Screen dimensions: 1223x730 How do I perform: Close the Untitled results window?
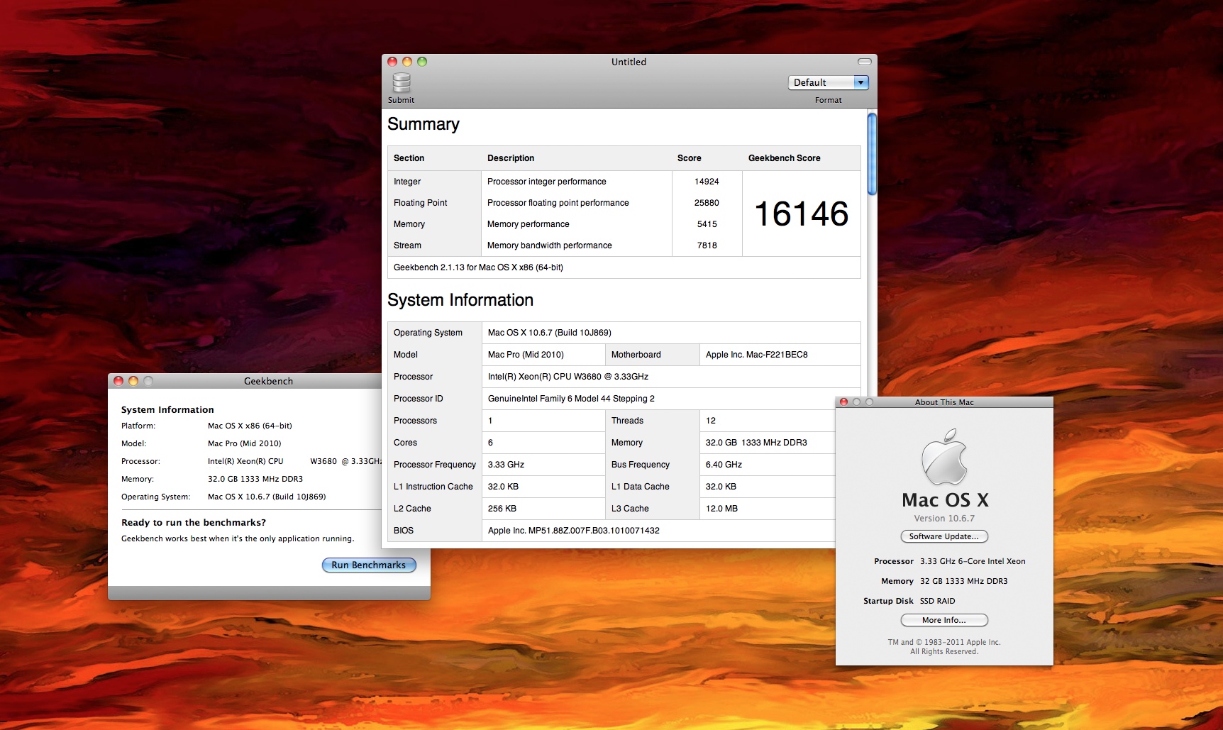[x=392, y=62]
